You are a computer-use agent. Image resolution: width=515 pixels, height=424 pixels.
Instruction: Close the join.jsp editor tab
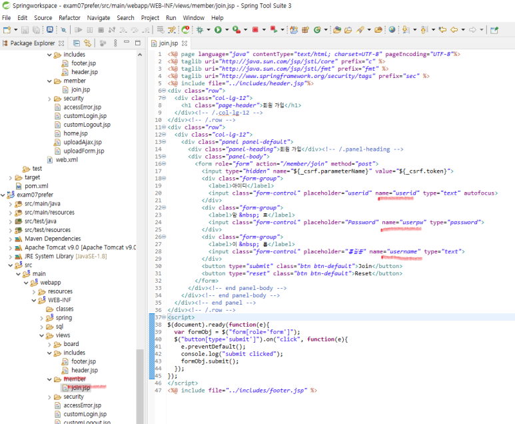pyautogui.click(x=185, y=43)
